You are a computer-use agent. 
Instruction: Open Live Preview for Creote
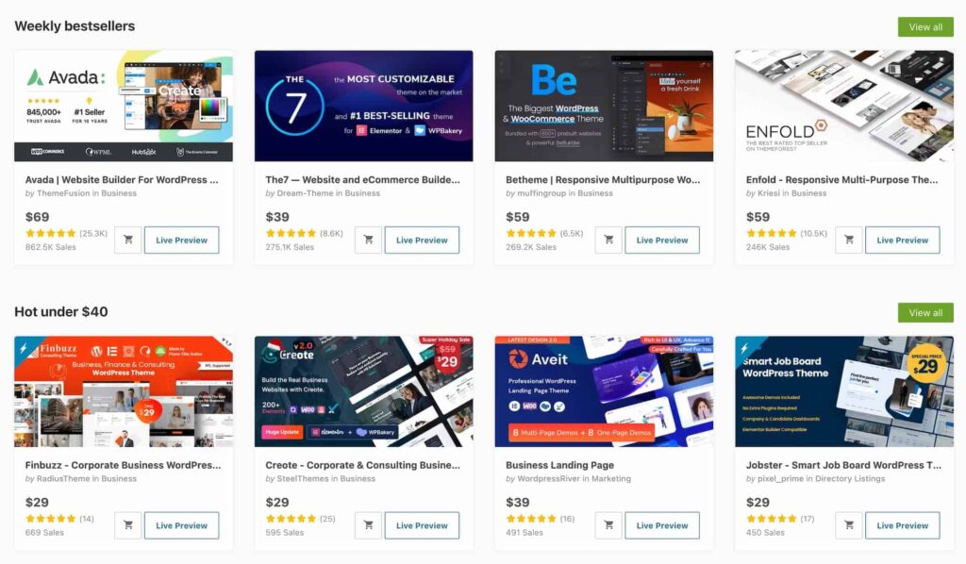(x=422, y=525)
